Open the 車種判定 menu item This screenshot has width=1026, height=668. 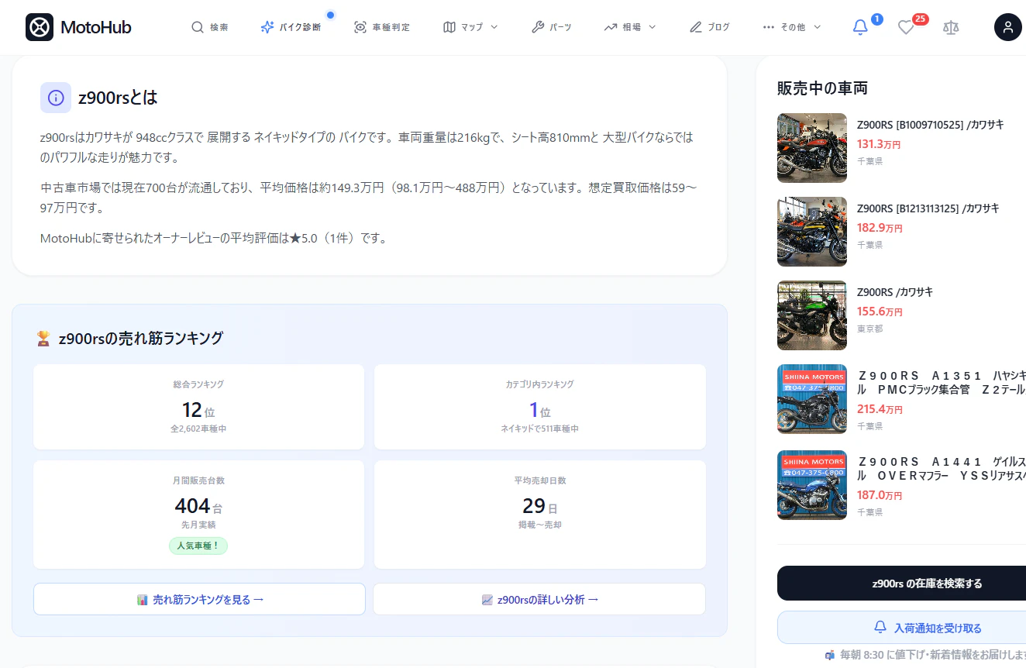[382, 27]
